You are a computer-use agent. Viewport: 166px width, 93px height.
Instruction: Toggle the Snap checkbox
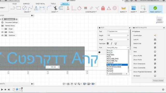(x=155, y=48)
